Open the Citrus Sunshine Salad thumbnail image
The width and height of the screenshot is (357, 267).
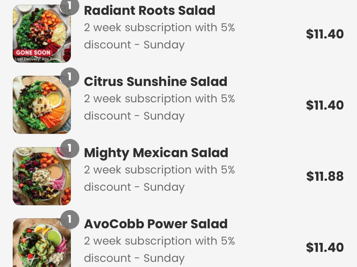click(x=42, y=105)
